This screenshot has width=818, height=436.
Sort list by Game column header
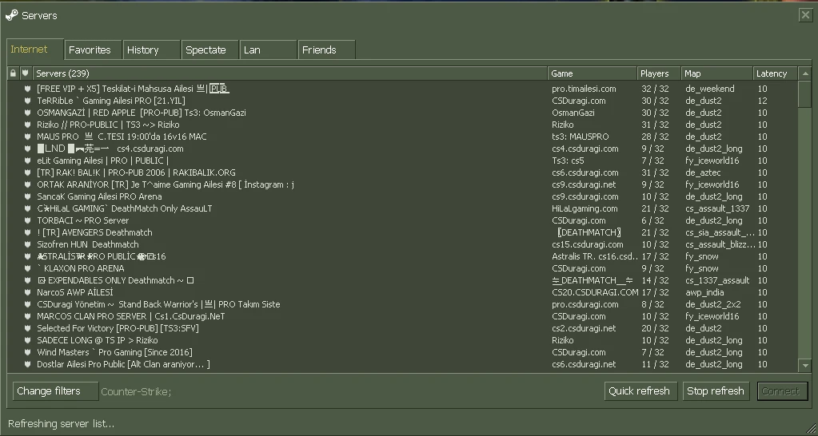coord(593,73)
